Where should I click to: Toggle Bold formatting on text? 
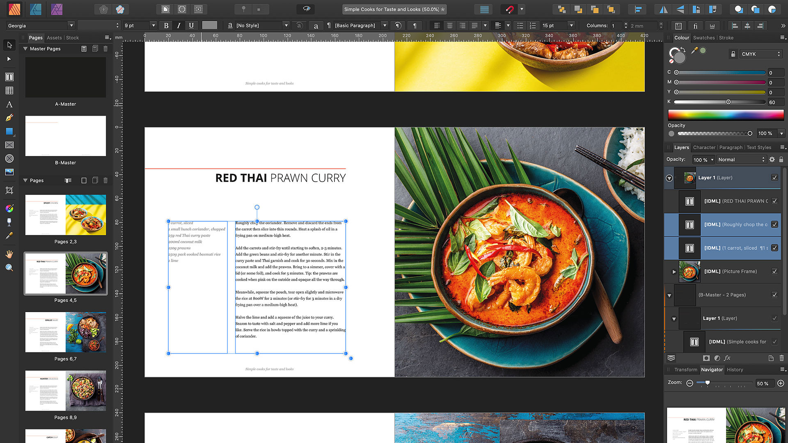[x=166, y=25]
